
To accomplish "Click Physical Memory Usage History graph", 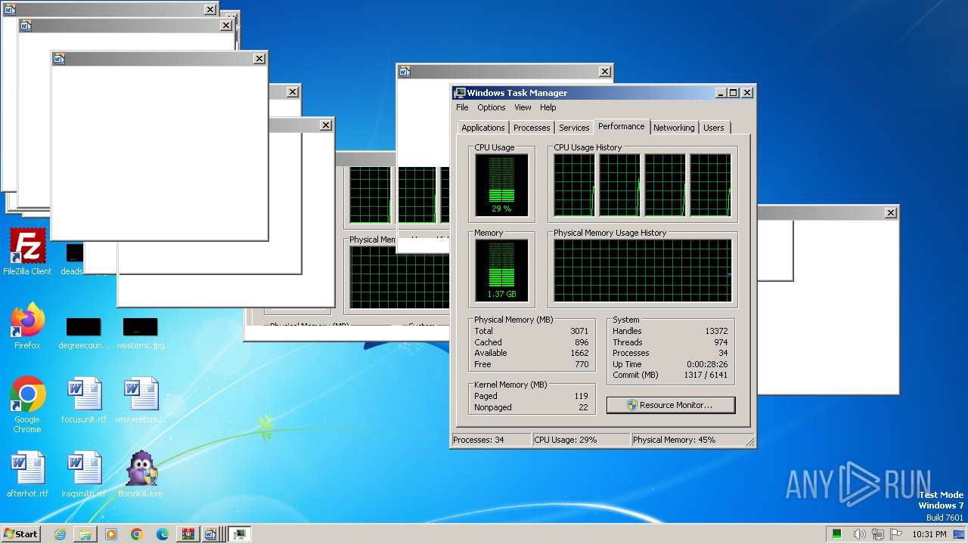I will click(x=643, y=270).
